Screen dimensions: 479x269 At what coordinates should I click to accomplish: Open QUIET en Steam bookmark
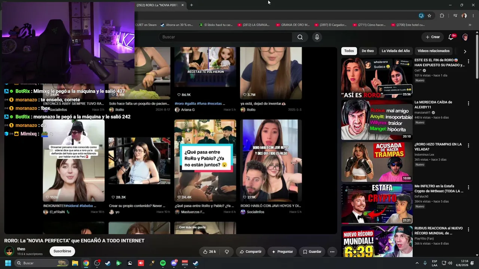click(x=146, y=25)
